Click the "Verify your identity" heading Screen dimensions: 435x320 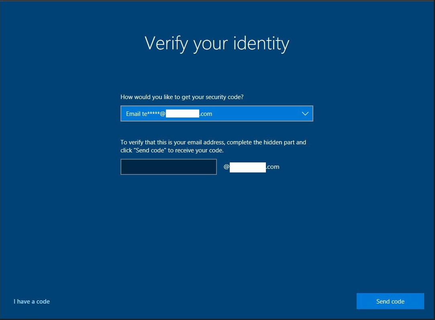click(x=217, y=43)
